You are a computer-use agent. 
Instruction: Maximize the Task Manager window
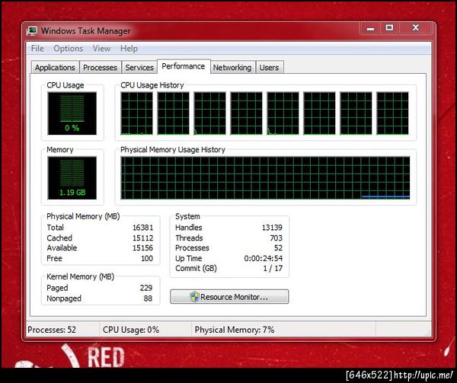pos(389,28)
